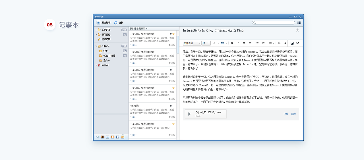Image resolution: width=364 pixels, height=160 pixels.
Task: Toggle underline formatting
Action: (244, 43)
